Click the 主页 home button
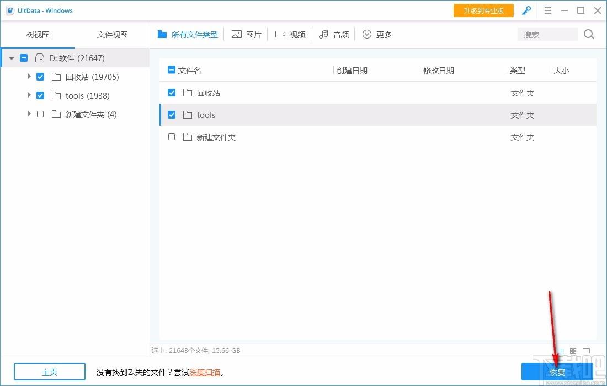The image size is (607, 386). click(50, 372)
